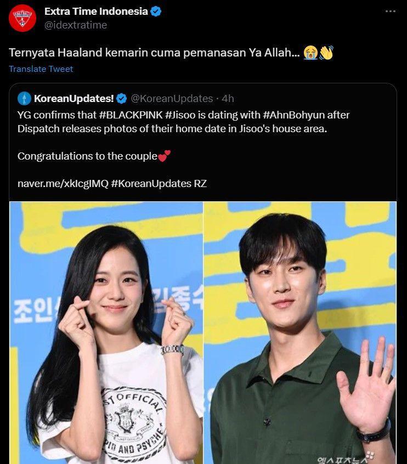The height and width of the screenshot is (464, 407).
Task: Open the 4h timestamp of quoted tweet
Action: coord(228,99)
